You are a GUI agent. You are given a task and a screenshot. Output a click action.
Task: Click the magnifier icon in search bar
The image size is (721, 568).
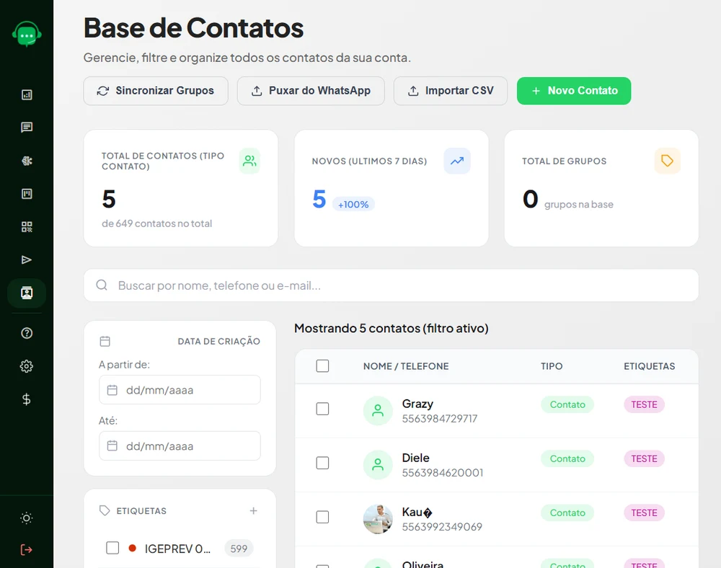(x=102, y=285)
